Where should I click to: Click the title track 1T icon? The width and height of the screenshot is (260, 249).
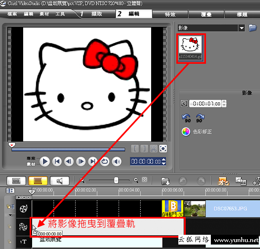click(x=23, y=242)
